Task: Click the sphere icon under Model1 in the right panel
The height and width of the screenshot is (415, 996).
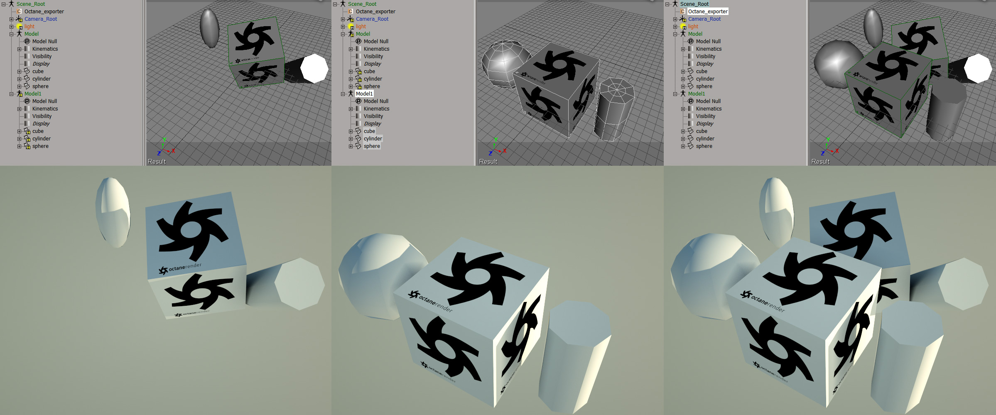Action: pyautogui.click(x=691, y=146)
